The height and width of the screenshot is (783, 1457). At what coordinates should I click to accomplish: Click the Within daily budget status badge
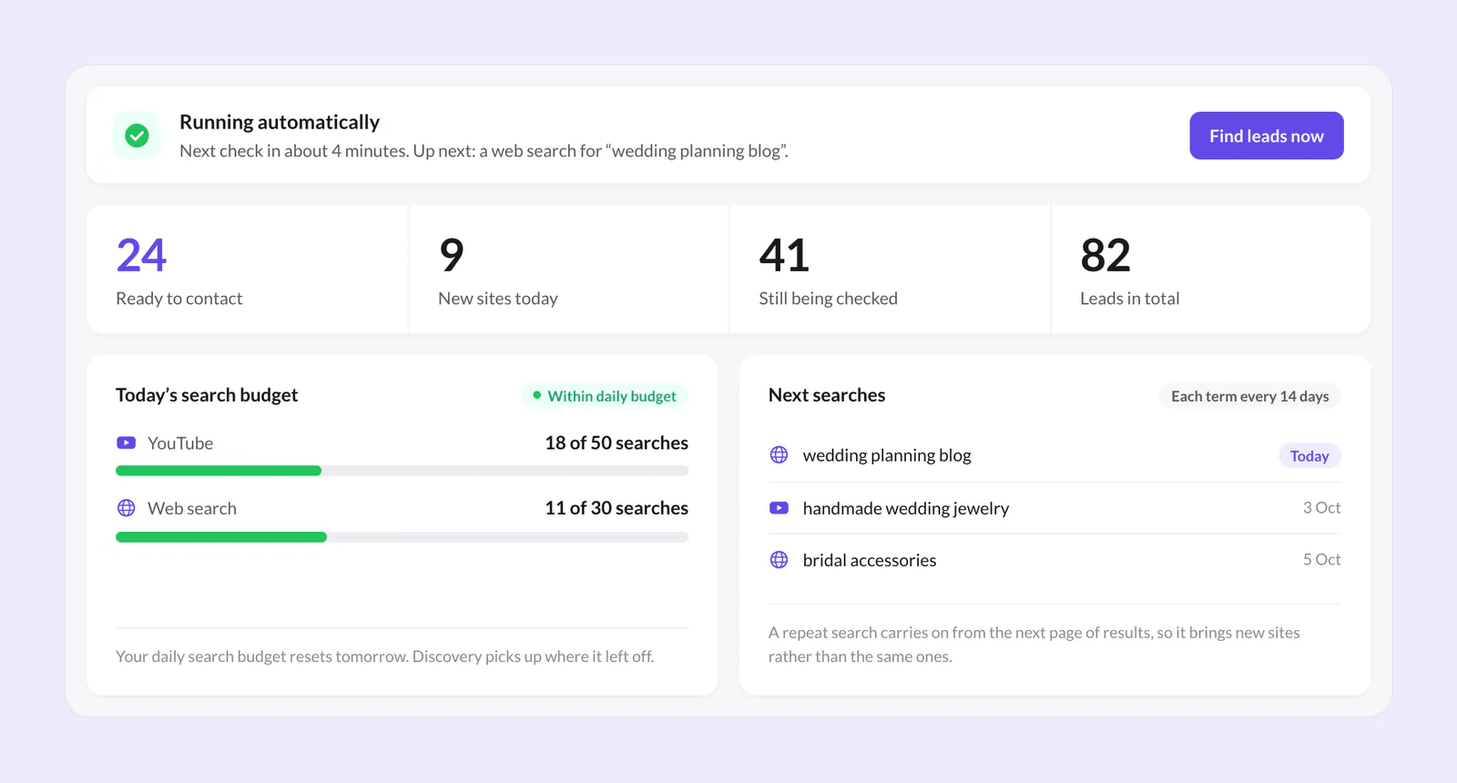(x=605, y=396)
